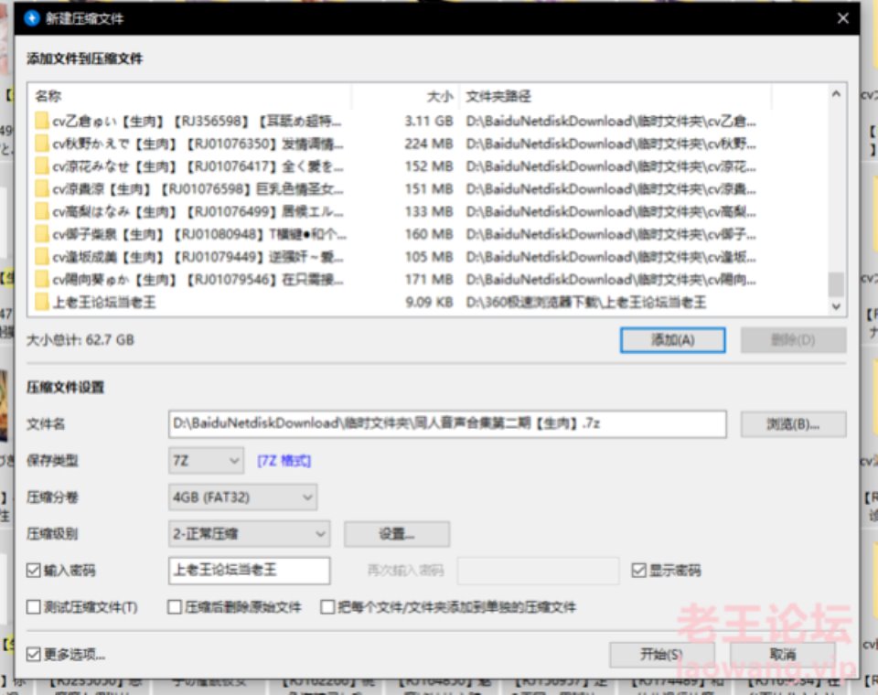Click the 105 MB size cell
The height and width of the screenshot is (695, 878).
click(x=428, y=257)
